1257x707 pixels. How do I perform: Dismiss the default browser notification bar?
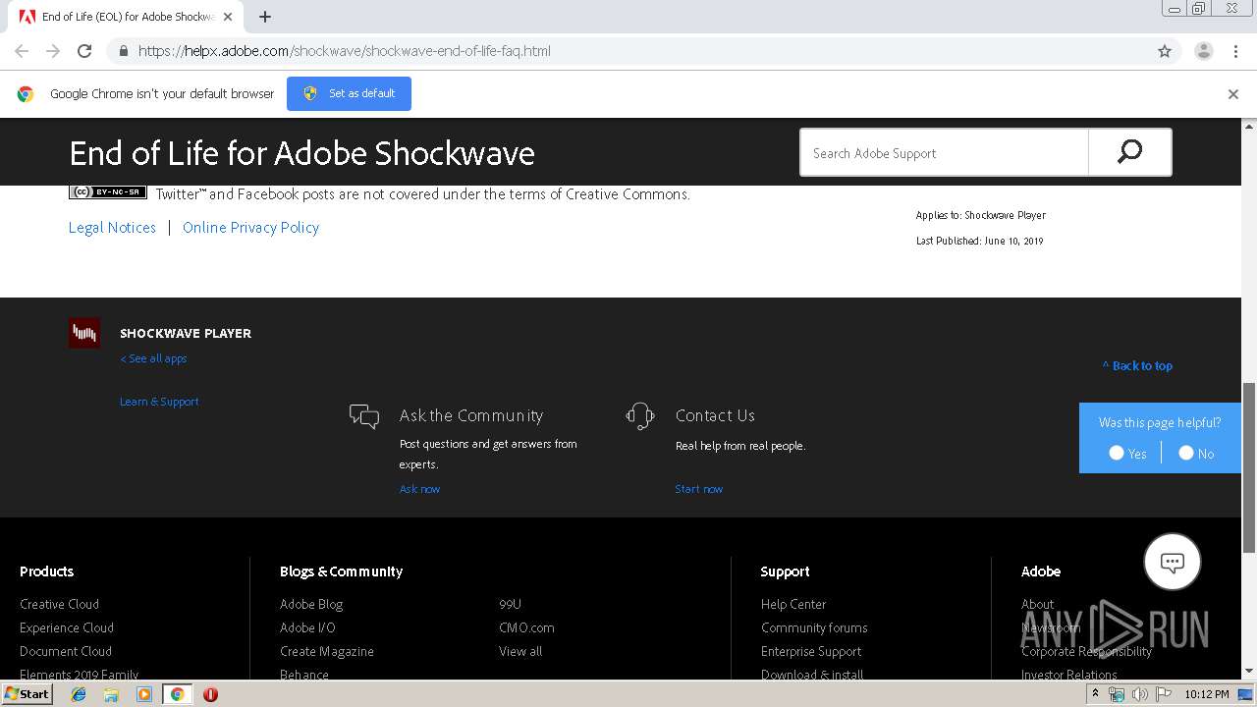1233,94
